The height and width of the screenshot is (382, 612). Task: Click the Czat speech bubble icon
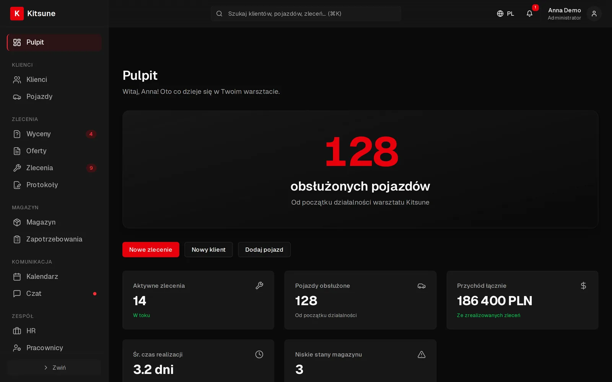pyautogui.click(x=17, y=293)
